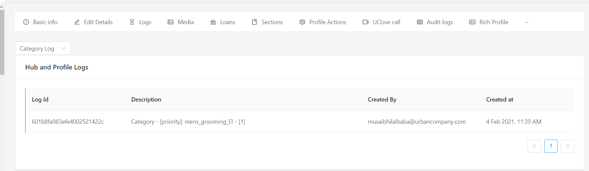Switch to the Audit logs tab
The width and height of the screenshot is (589, 171).
(x=440, y=22)
